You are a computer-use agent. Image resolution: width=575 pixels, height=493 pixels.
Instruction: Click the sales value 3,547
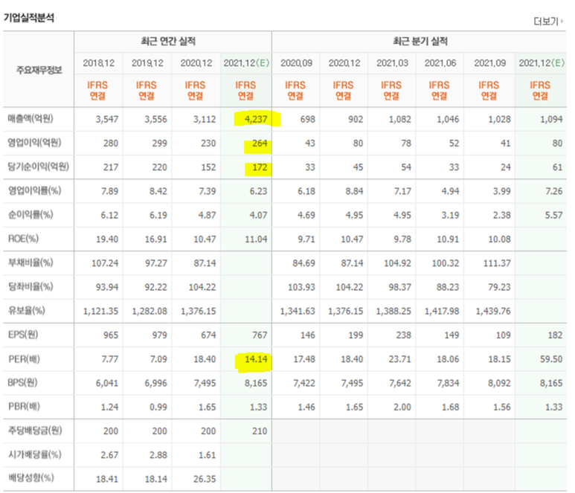point(106,119)
